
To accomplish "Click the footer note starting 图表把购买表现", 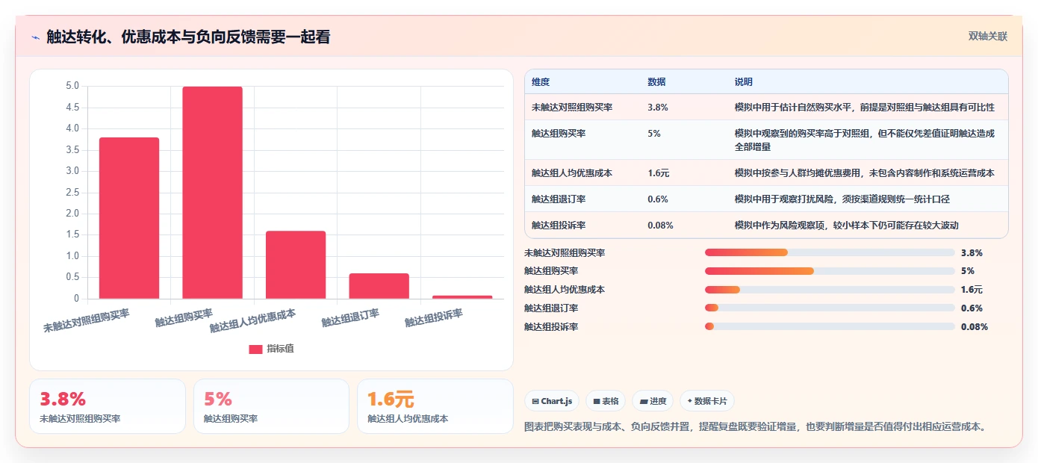I will [756, 427].
